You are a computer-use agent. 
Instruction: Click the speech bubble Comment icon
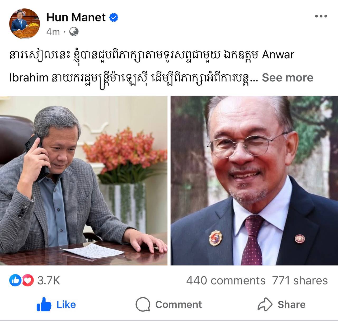(x=143, y=304)
